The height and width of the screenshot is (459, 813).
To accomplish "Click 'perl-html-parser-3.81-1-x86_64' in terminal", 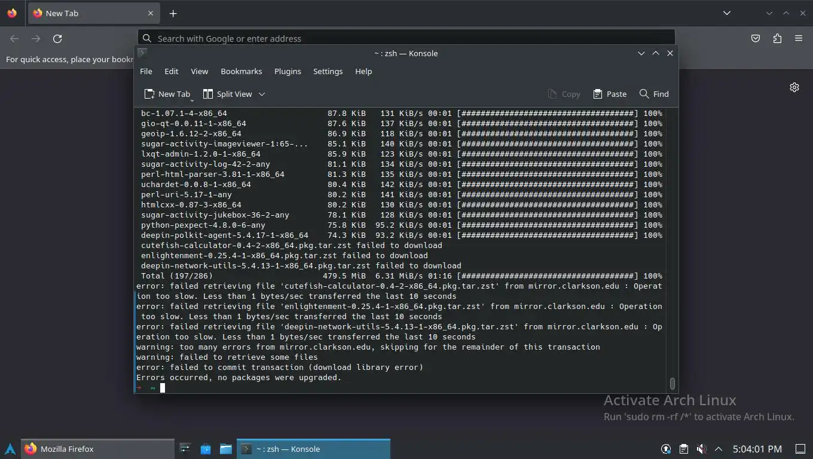I will (x=213, y=174).
